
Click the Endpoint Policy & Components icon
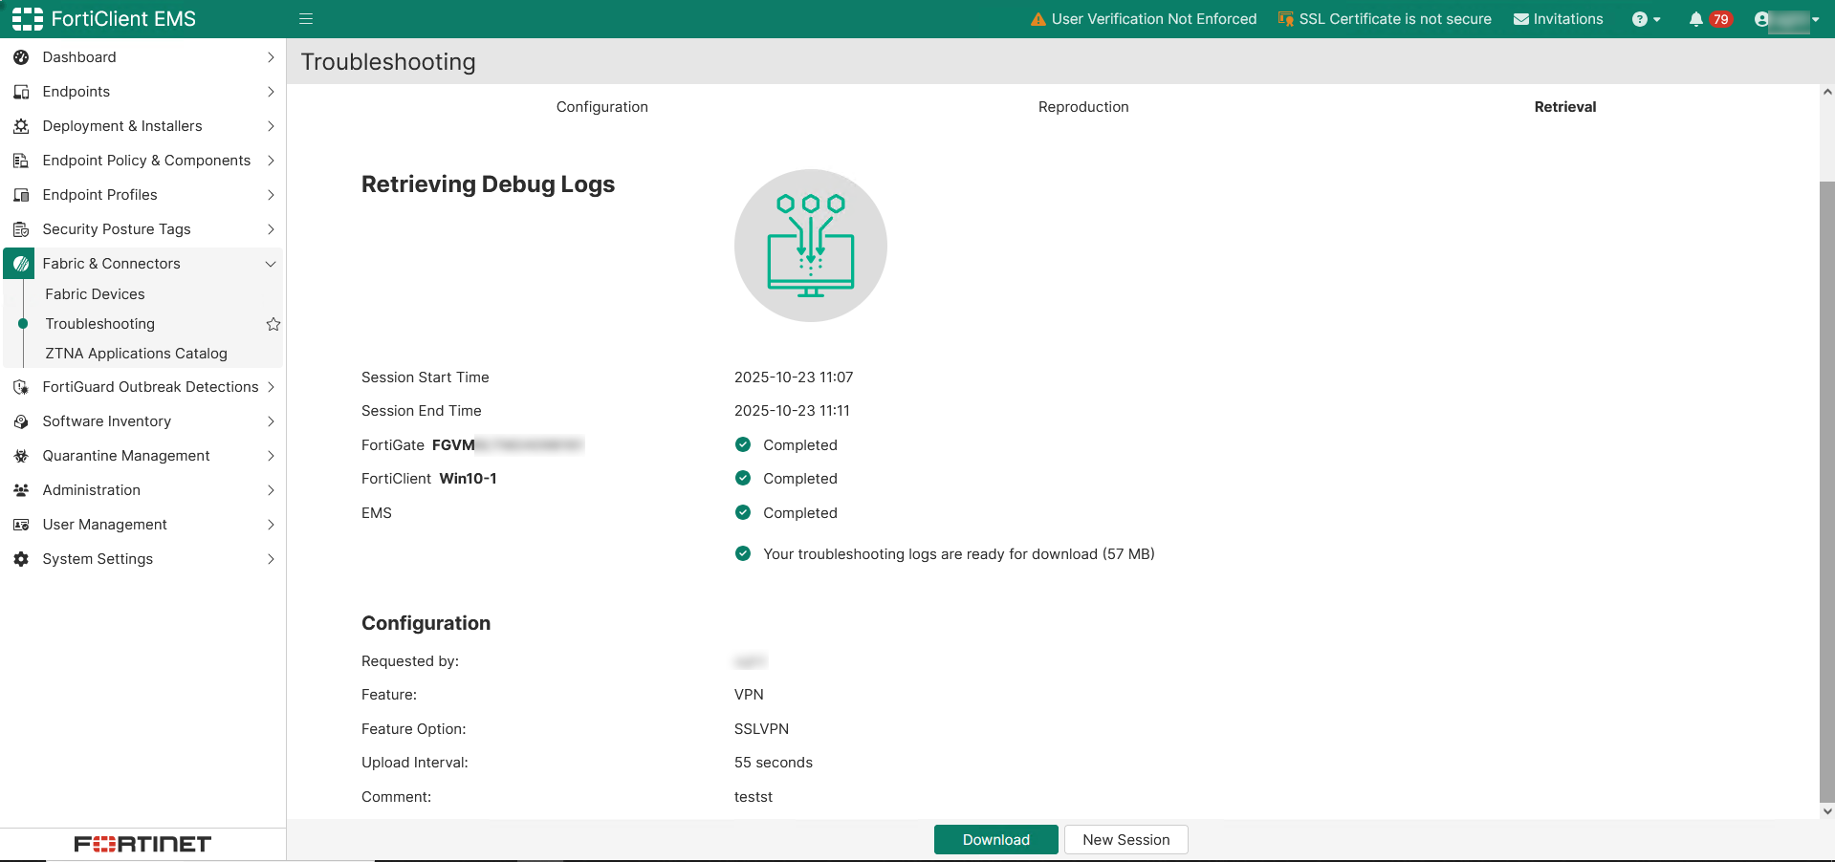coord(21,161)
